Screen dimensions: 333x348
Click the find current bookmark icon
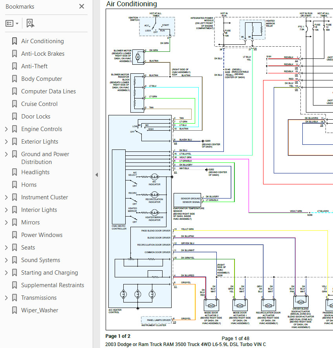point(30,23)
